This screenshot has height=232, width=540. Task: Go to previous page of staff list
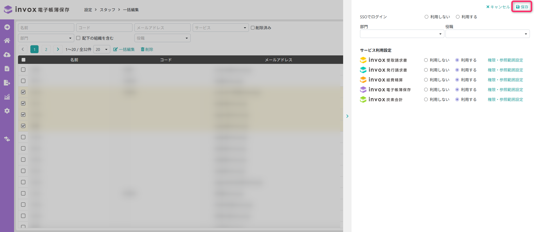point(23,49)
